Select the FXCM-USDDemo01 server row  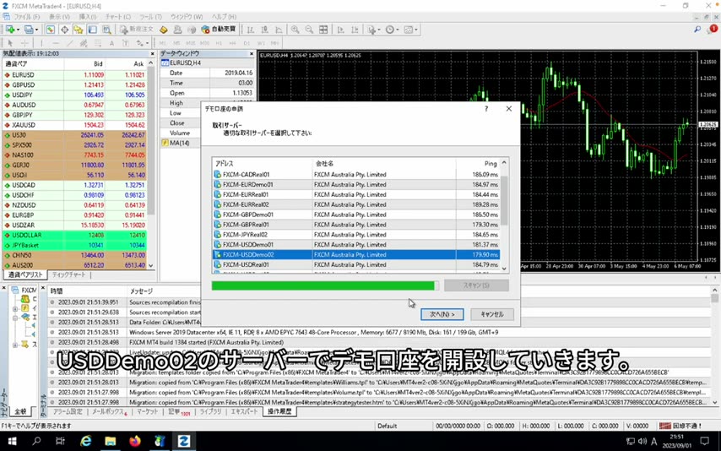(356, 244)
